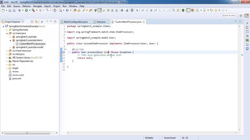Screen dimensions: 250x140
Task: Maximize the Project Explorer panel
Action: 55,22
